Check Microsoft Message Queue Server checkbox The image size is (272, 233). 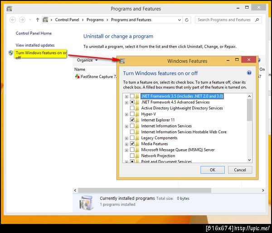tap(132, 150)
